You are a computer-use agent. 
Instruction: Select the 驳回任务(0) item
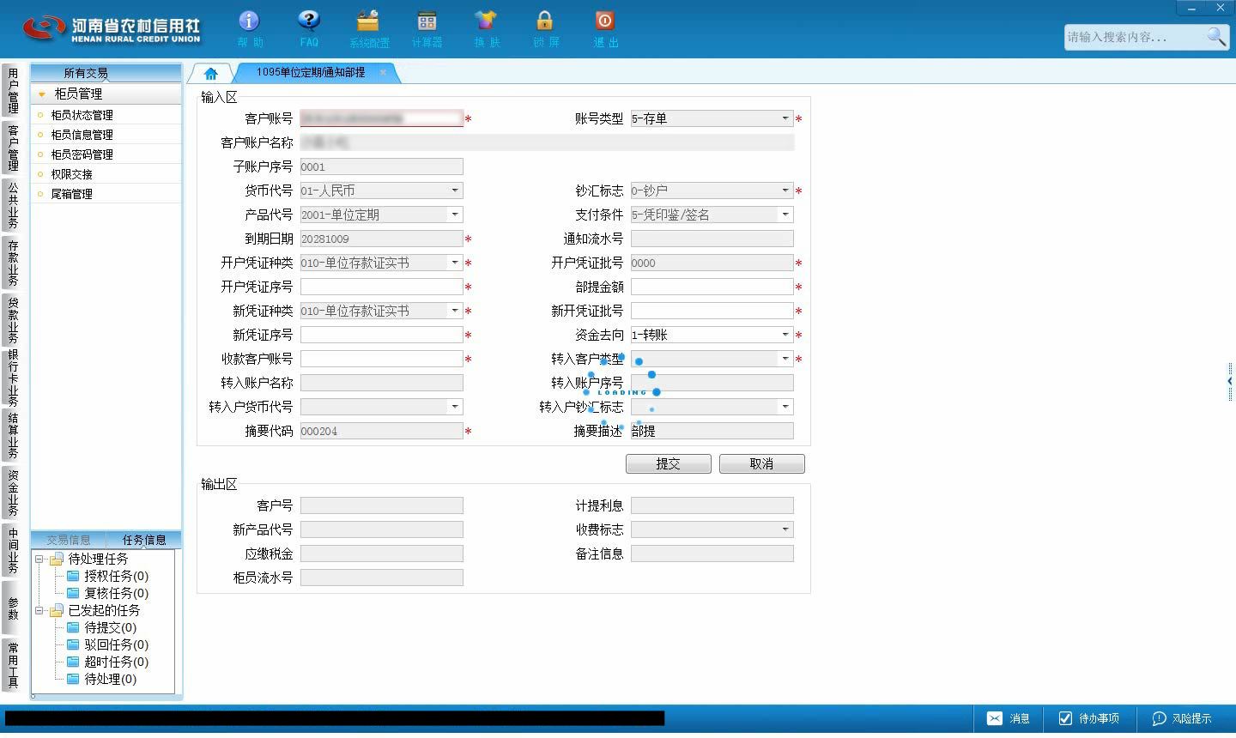click(107, 644)
